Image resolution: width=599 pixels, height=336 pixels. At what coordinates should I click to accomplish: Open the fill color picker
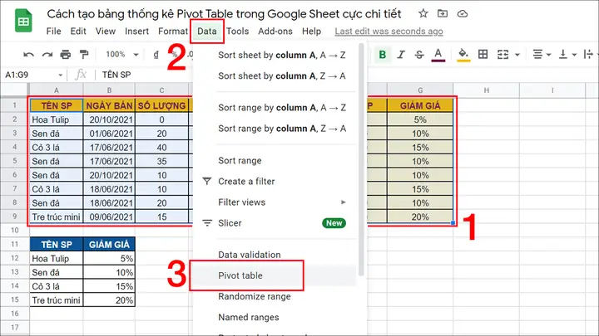(x=463, y=55)
